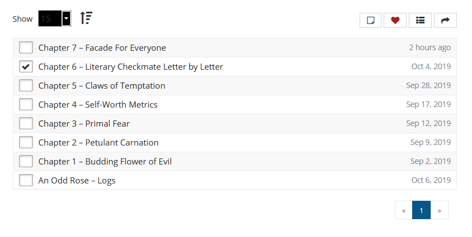Click the list view icon
This screenshot has width=472, height=237.
pyautogui.click(x=421, y=21)
